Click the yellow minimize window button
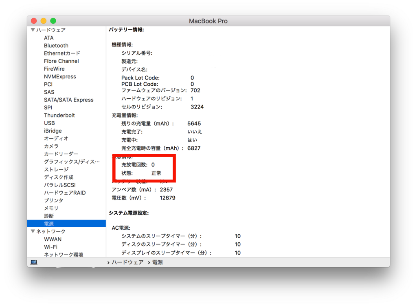 pyautogui.click(x=43, y=20)
